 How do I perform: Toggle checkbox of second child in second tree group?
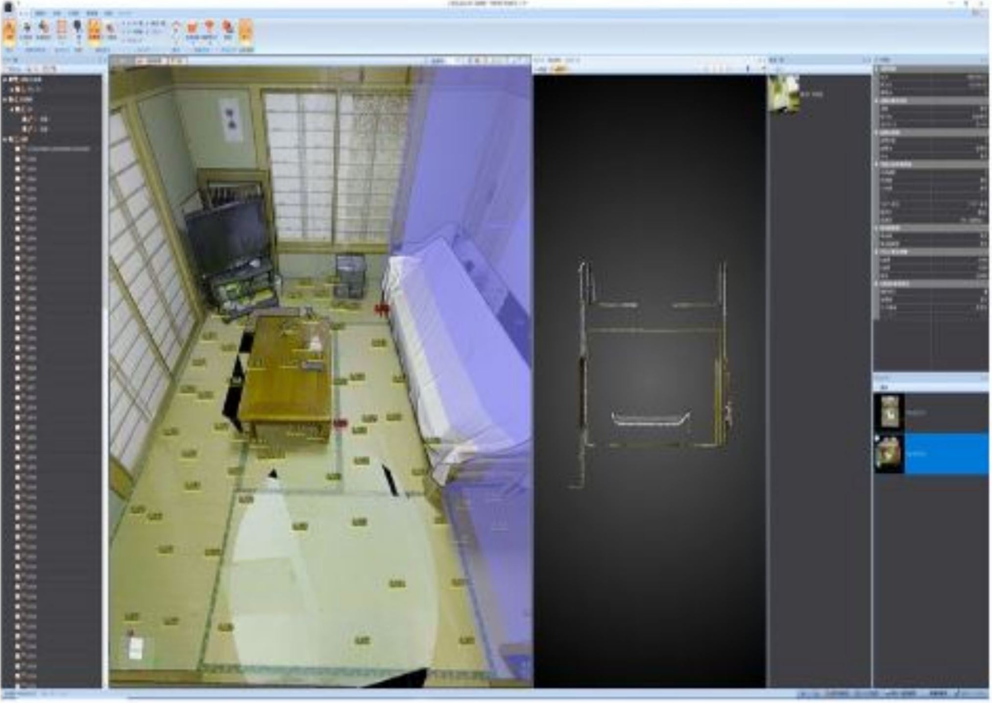(24, 129)
